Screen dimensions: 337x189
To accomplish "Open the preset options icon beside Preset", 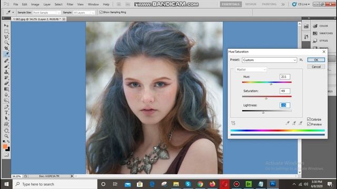I will [x=301, y=60].
